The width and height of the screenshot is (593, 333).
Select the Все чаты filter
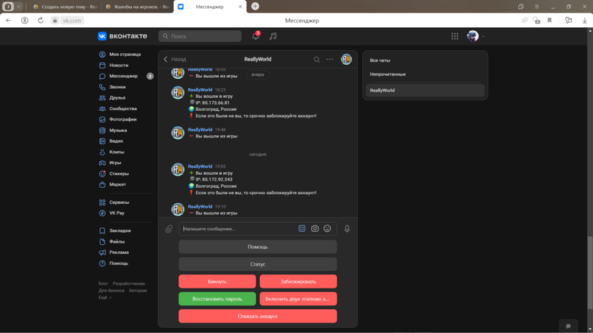[x=425, y=60]
